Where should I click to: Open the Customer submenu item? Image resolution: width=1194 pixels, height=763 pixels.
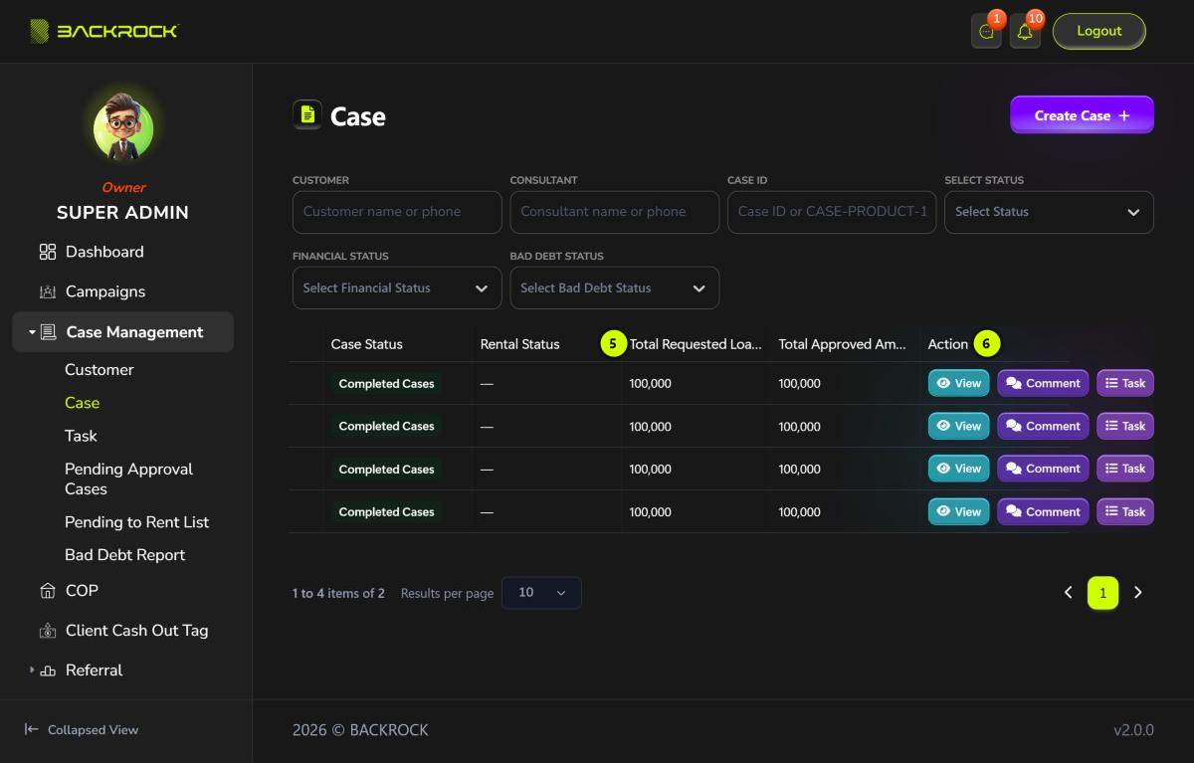pyautogui.click(x=99, y=369)
